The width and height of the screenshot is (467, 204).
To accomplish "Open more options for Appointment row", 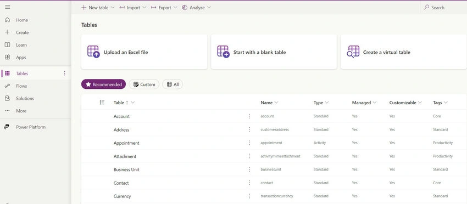I will click(249, 143).
